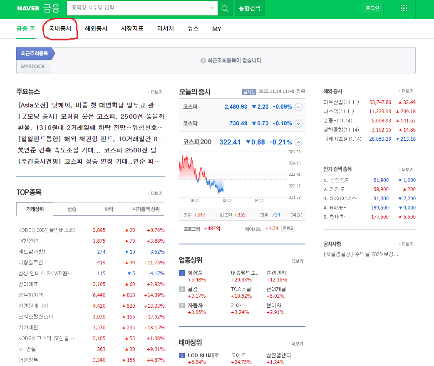
Task: Collapse the 코스피200 chart section
Action: 298,142
